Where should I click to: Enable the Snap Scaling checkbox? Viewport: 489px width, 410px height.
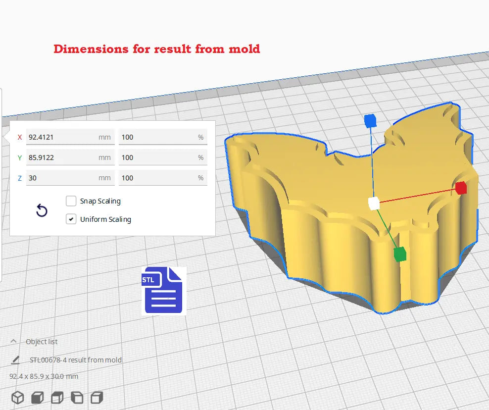click(71, 201)
